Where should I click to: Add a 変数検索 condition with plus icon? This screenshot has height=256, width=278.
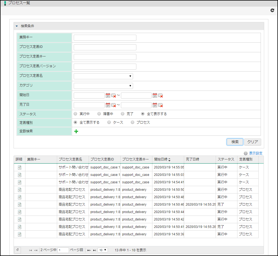[76, 131]
